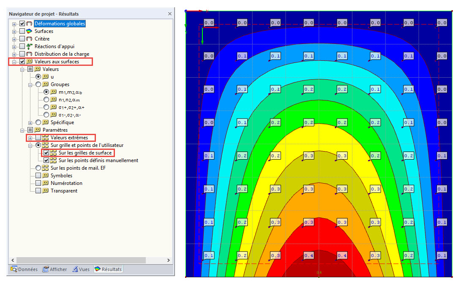The image size is (461, 282).
Task: Select the σ1+,σ2+,α+ radio button
Action: 46,107
